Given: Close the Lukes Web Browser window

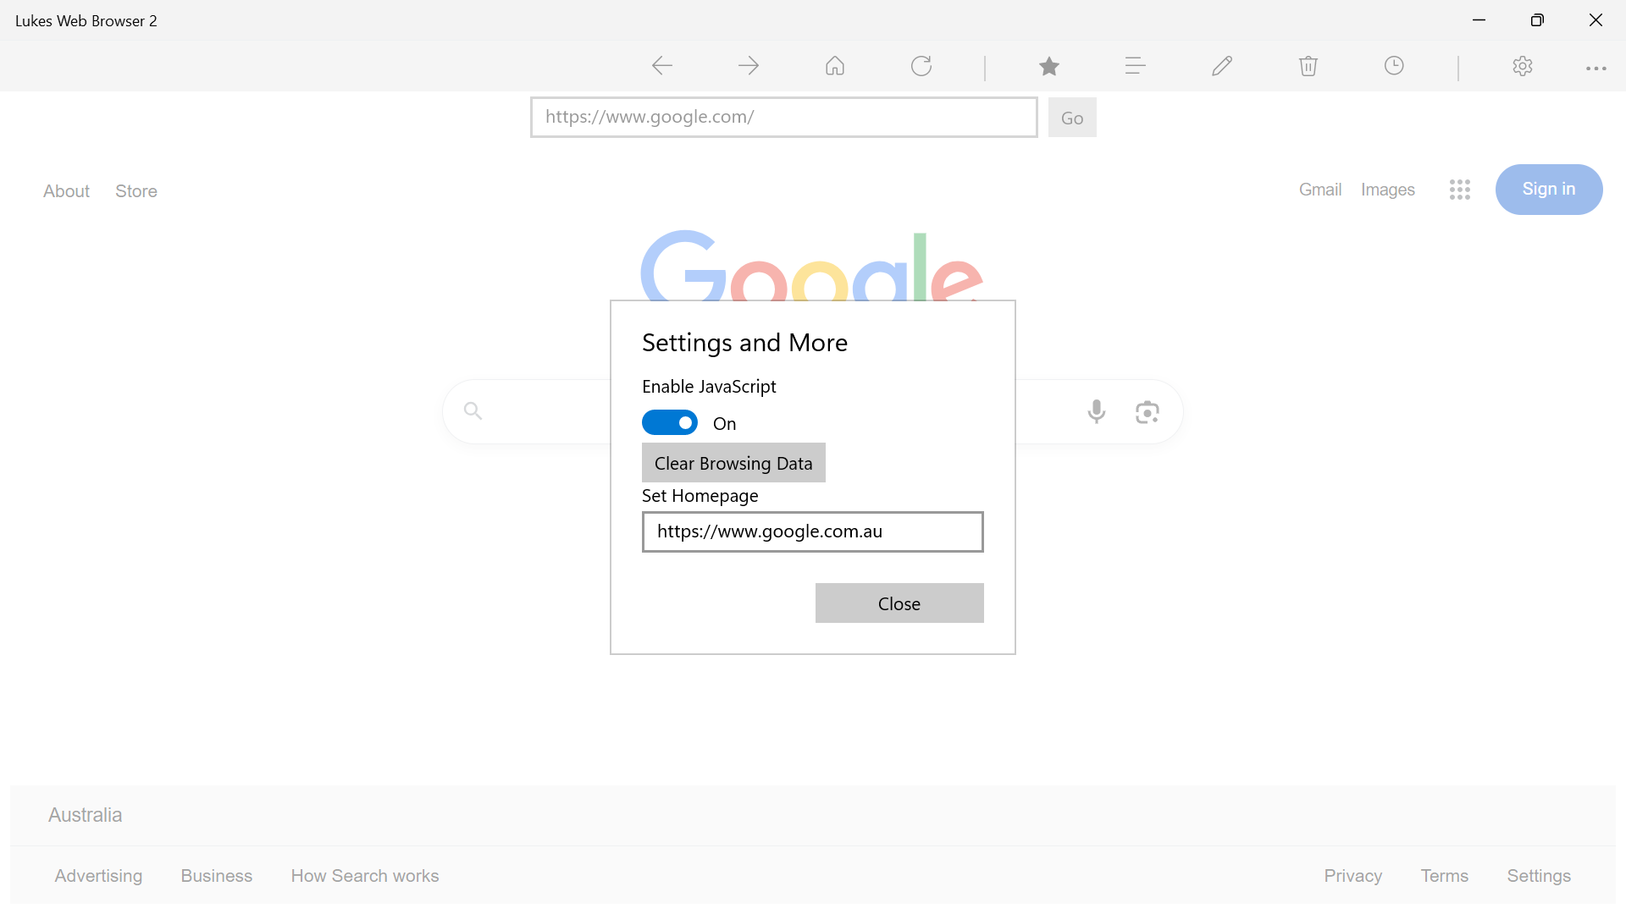Looking at the screenshot, I should click(x=1596, y=20).
